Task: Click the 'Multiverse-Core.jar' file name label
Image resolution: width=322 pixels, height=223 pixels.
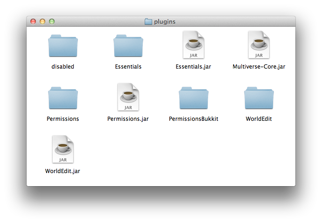Action: [x=259, y=67]
